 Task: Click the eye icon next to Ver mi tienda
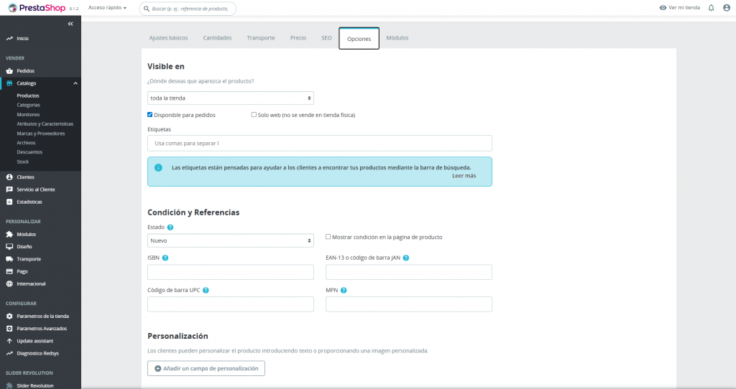pyautogui.click(x=663, y=8)
